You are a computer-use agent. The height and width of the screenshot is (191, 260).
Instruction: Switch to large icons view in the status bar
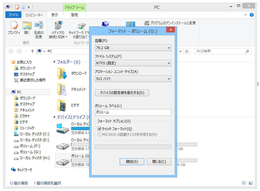(251, 183)
